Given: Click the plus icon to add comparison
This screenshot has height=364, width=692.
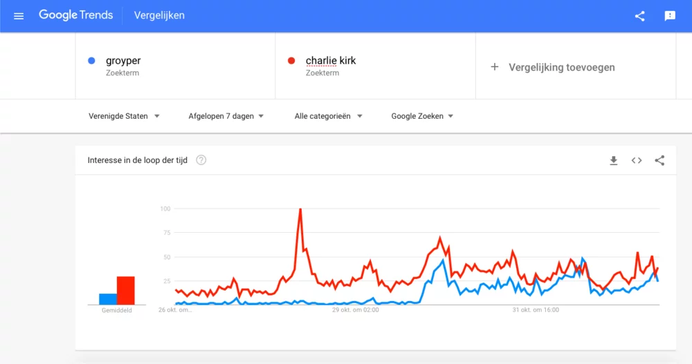Looking at the screenshot, I should [x=495, y=67].
